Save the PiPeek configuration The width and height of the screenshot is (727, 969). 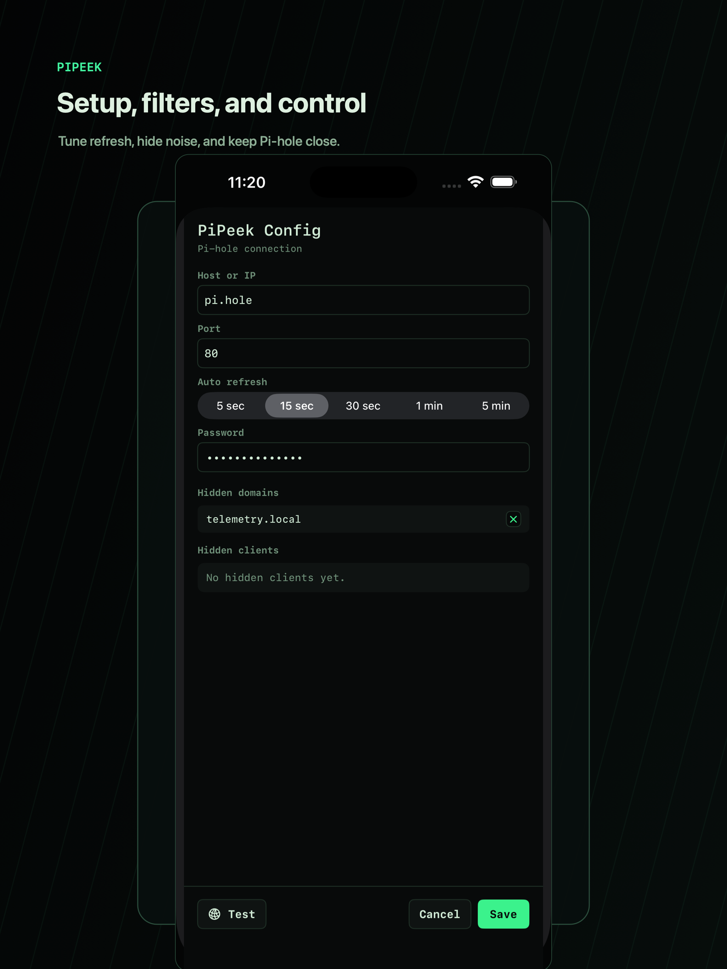[x=503, y=914]
